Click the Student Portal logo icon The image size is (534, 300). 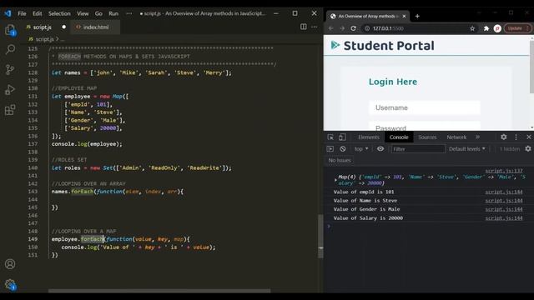pyautogui.click(x=335, y=45)
